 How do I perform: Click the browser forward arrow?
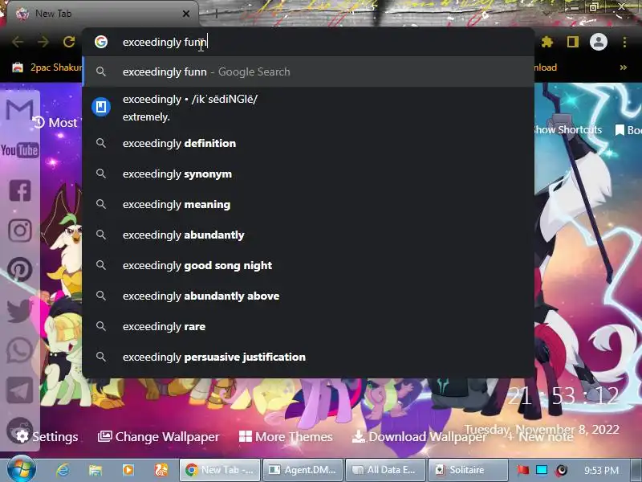coord(43,42)
